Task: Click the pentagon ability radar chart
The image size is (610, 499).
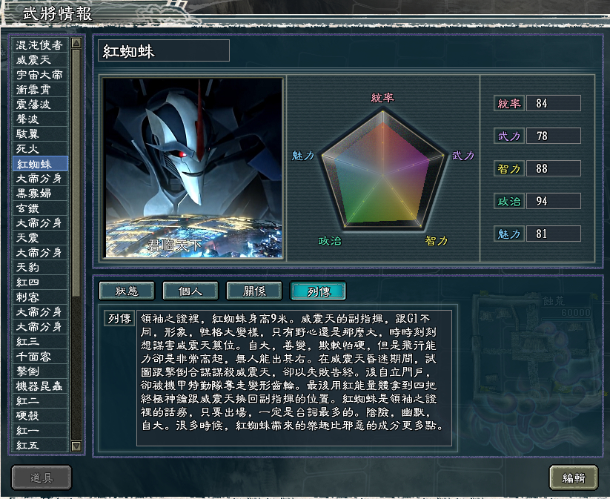Action: click(x=382, y=170)
